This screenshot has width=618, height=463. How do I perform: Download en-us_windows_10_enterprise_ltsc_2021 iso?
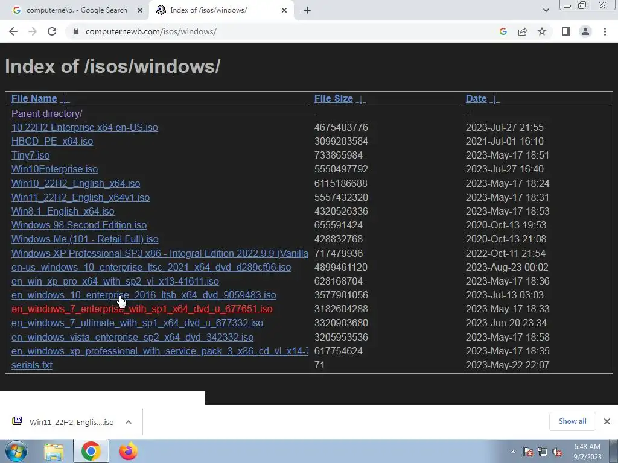click(x=151, y=267)
